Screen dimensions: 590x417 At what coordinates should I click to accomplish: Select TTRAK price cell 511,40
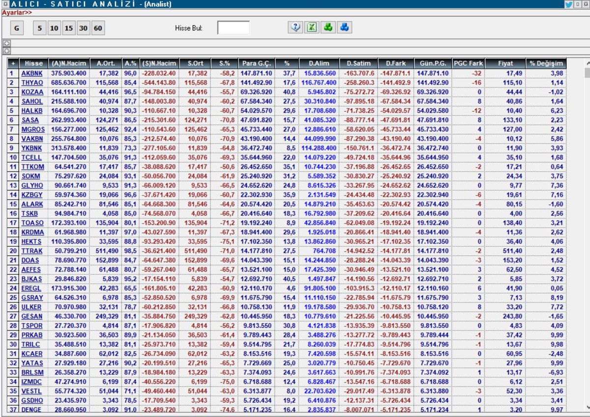pyautogui.click(x=505, y=251)
